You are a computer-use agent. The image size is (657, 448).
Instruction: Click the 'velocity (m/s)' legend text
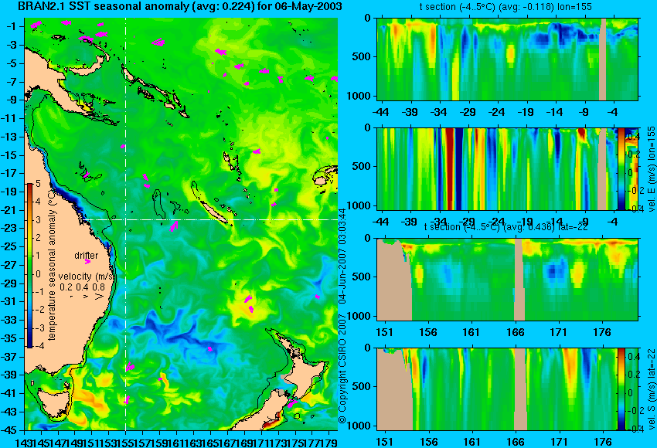[x=87, y=277]
